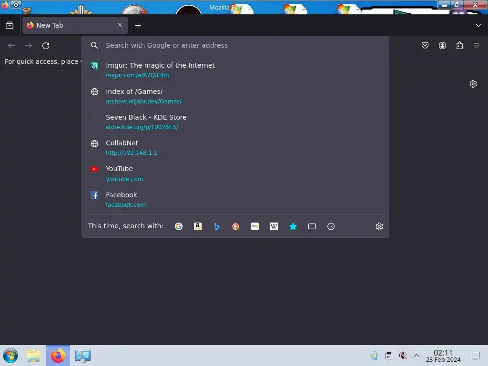
Task: Search this time with Amazon
Action: tap(198, 226)
